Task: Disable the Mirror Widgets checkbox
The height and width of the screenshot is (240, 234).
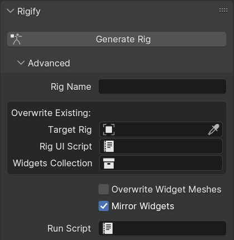Action: [x=104, y=206]
